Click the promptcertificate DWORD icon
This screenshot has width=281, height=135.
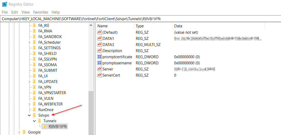click(99, 57)
